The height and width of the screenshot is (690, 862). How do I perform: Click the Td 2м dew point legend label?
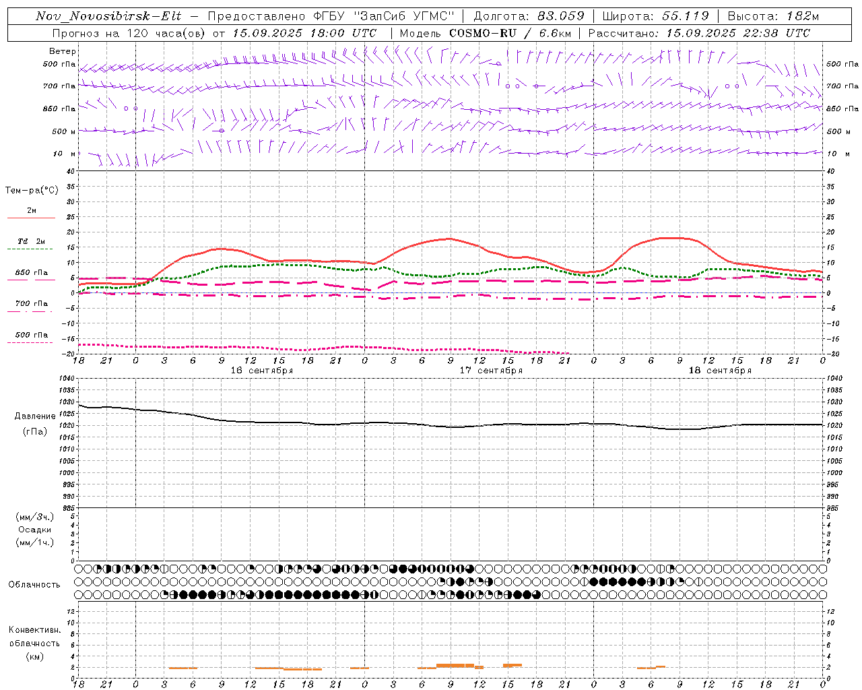point(31,241)
